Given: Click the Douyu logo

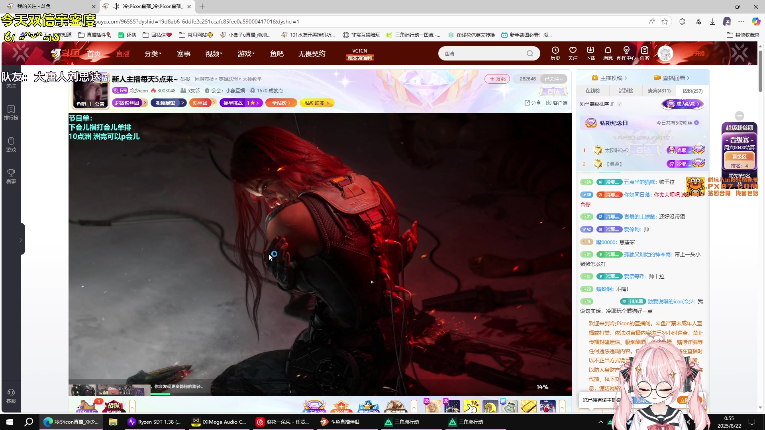Looking at the screenshot, I should [65, 53].
